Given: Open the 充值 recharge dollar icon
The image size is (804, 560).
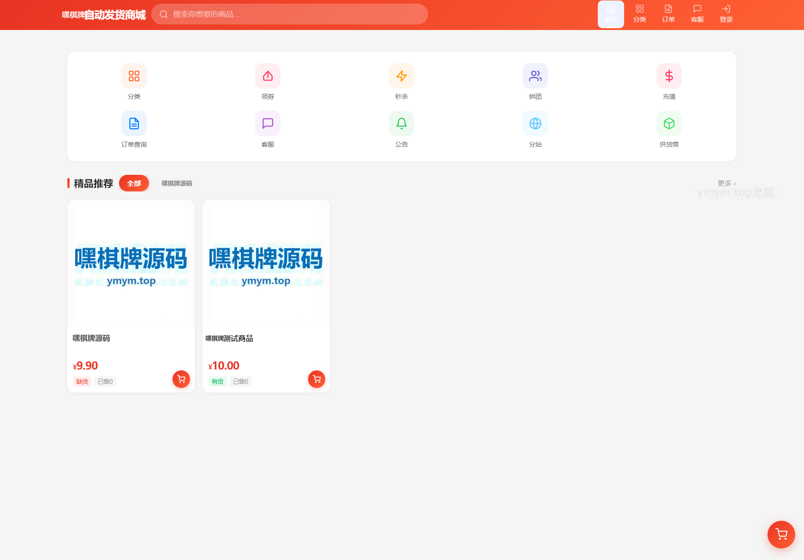Looking at the screenshot, I should 669,76.
